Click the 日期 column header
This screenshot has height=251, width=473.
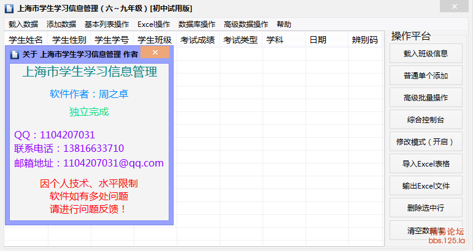326,40
